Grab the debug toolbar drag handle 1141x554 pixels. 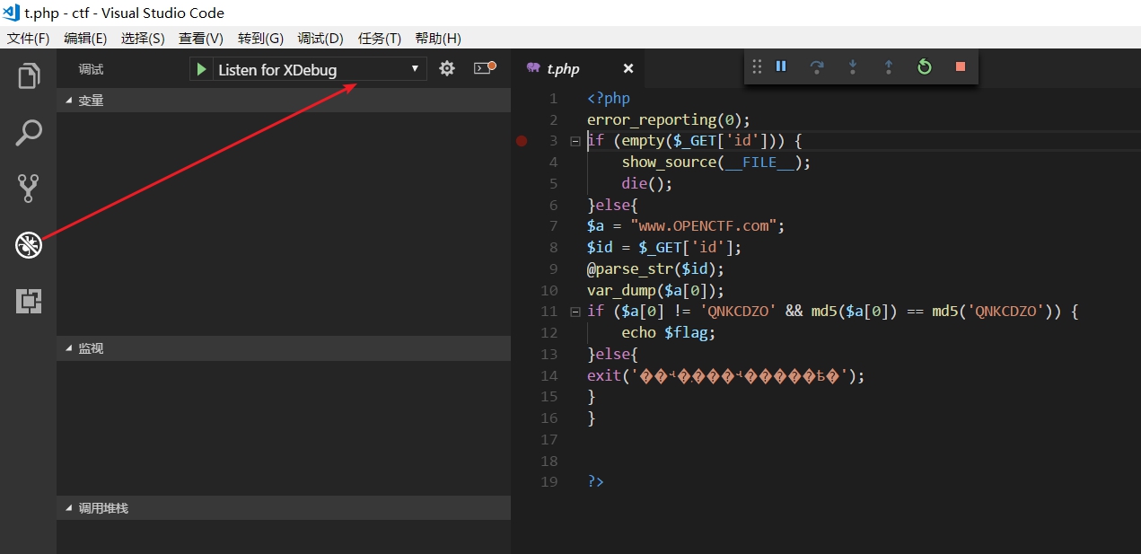coord(757,66)
